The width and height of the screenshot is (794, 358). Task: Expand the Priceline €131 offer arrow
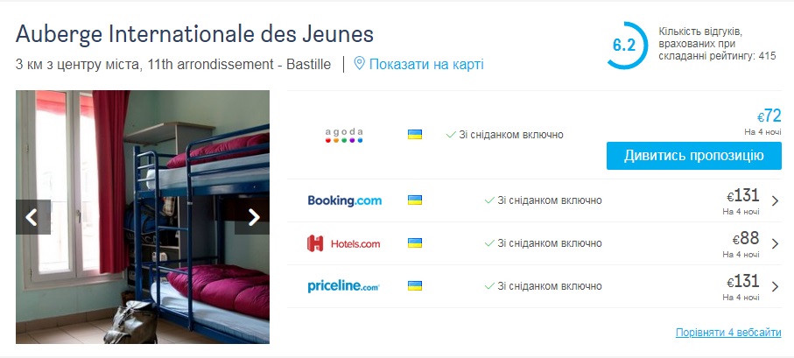tap(775, 286)
